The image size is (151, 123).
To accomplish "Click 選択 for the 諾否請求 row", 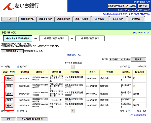I will [9, 94].
